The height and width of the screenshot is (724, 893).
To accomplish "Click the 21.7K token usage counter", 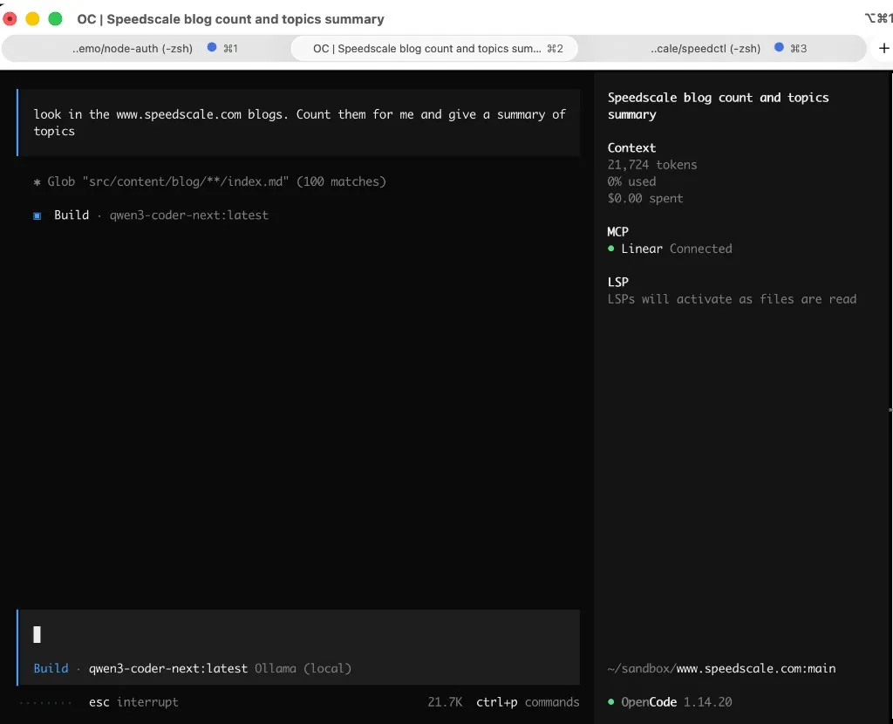I will click(445, 701).
